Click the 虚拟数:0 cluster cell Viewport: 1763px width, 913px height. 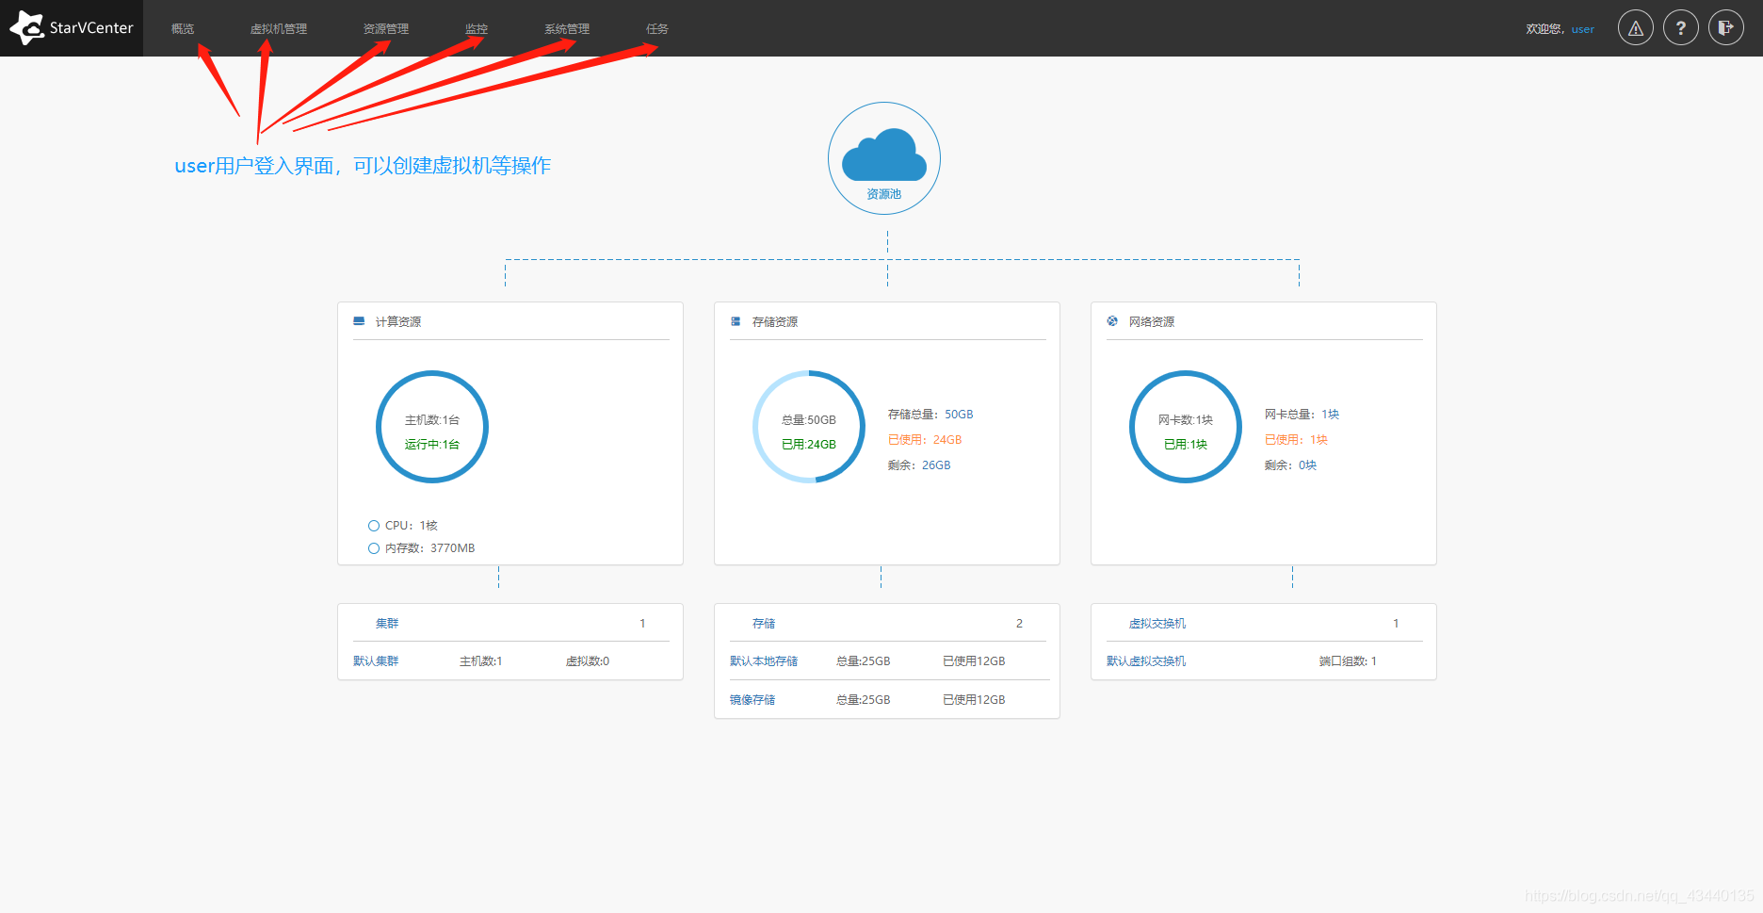point(588,661)
